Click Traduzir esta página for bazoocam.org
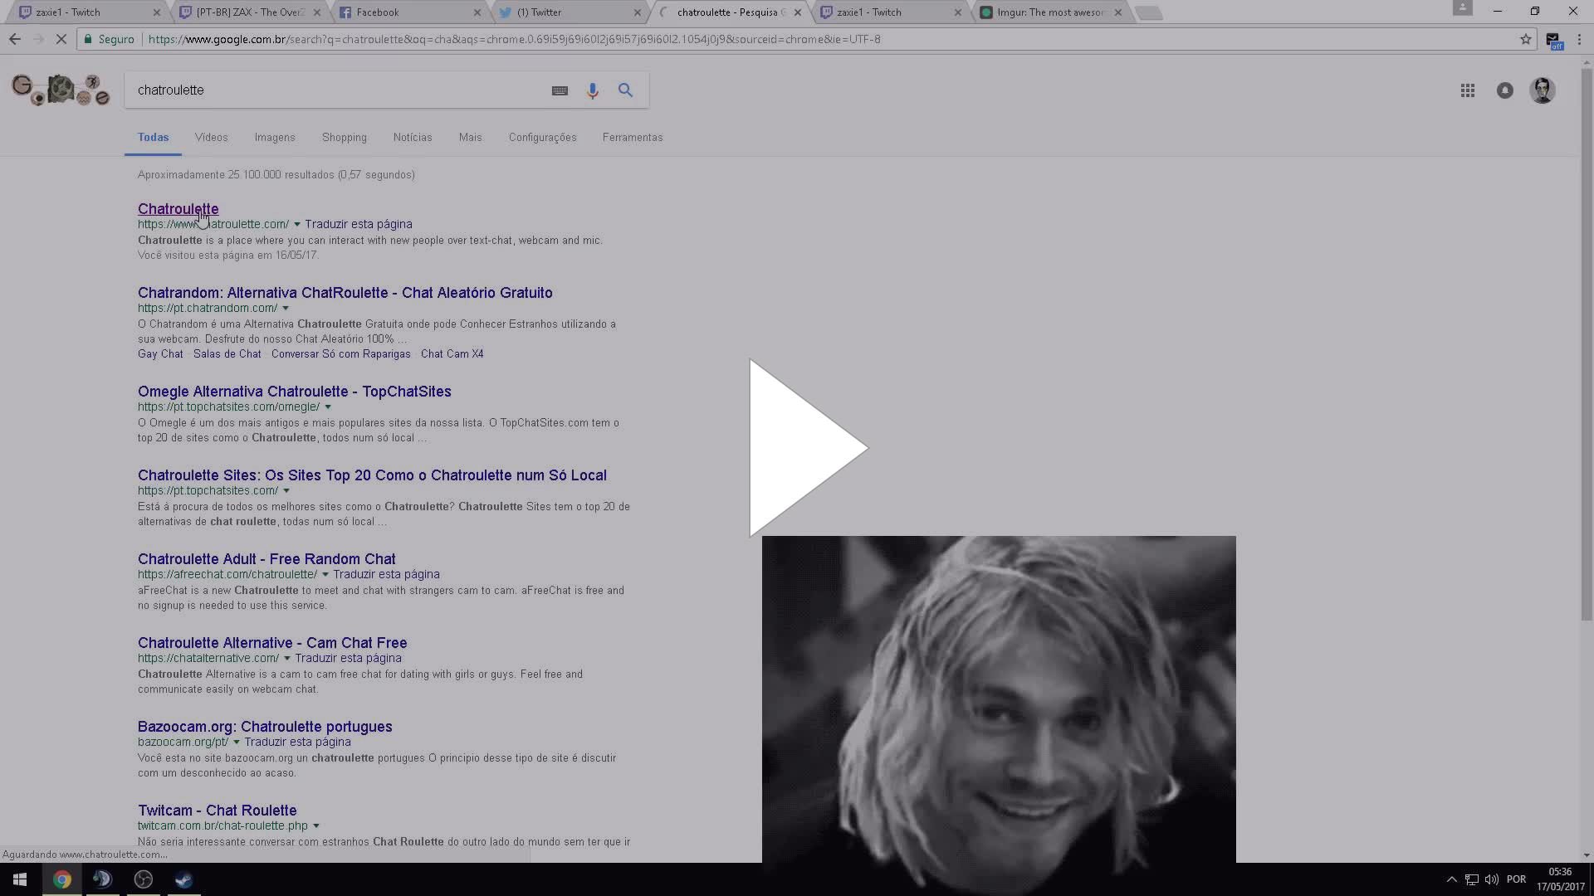The image size is (1594, 896). [x=297, y=743]
